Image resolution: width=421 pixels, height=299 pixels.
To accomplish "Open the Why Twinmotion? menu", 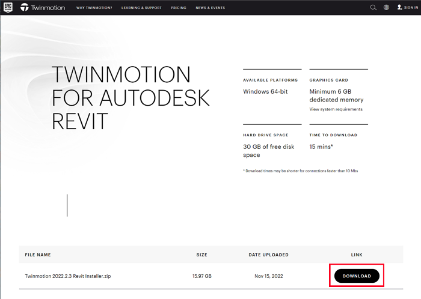I will click(x=94, y=8).
